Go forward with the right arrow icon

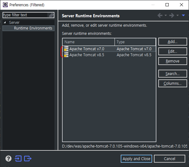[172, 15]
